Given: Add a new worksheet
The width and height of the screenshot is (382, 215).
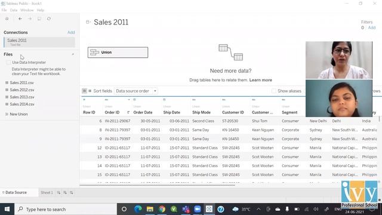Looking at the screenshot, I should click(x=58, y=192).
